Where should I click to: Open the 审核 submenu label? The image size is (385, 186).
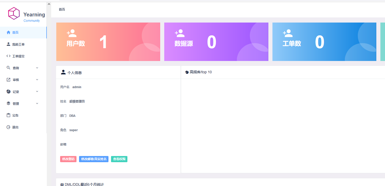tap(16, 80)
